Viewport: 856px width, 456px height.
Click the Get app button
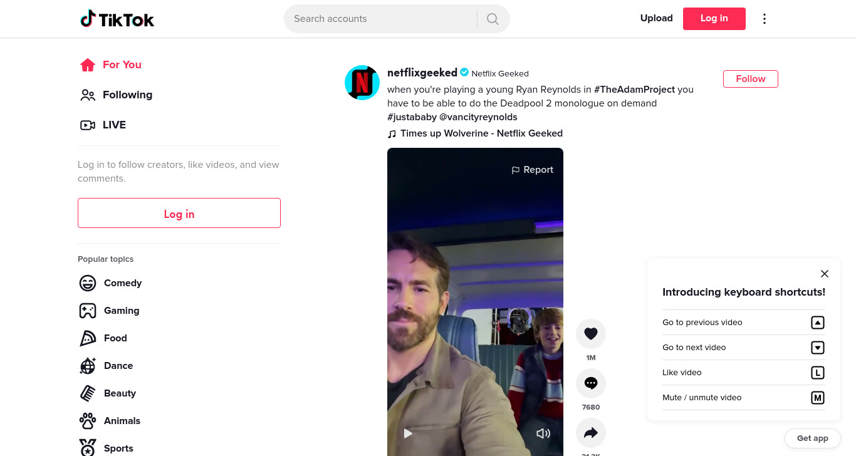tap(812, 438)
